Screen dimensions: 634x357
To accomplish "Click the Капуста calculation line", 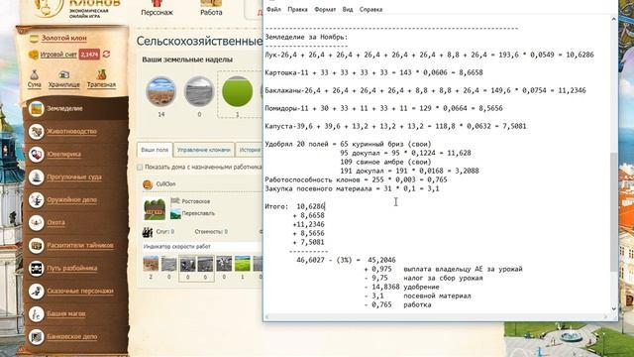I will [x=395, y=126].
